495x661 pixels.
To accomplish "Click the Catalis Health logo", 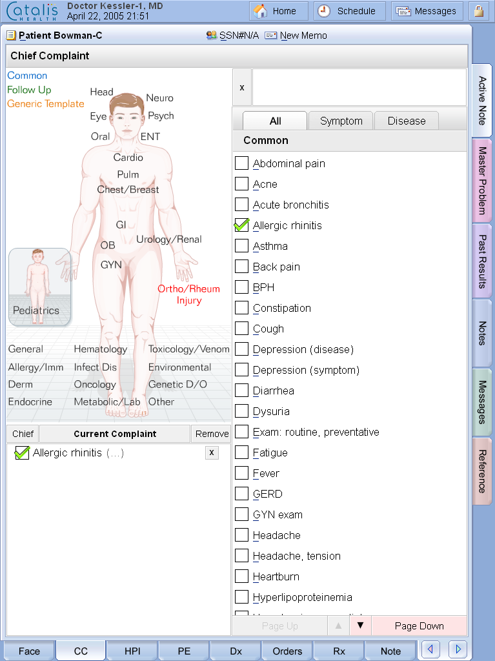I will pyautogui.click(x=32, y=12).
